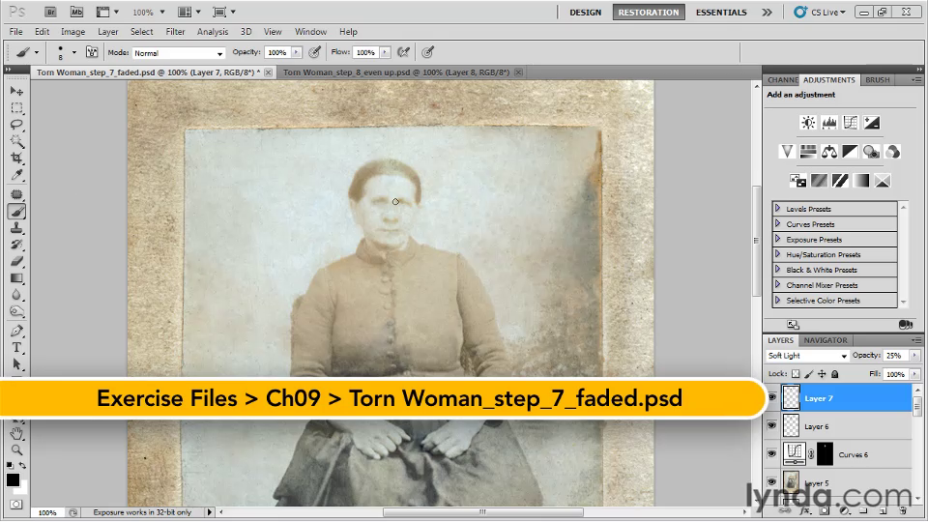Hide Layer 7 visibility eye

coord(771,397)
